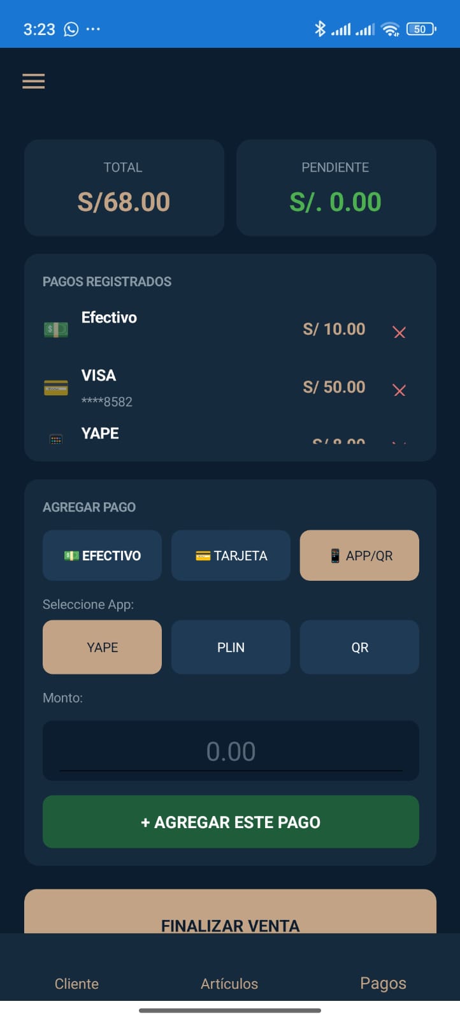Choose QR as the app option
460x1020 pixels.
click(359, 647)
